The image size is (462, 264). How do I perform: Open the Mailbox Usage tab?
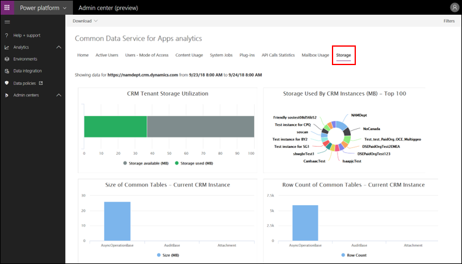(x=315, y=55)
